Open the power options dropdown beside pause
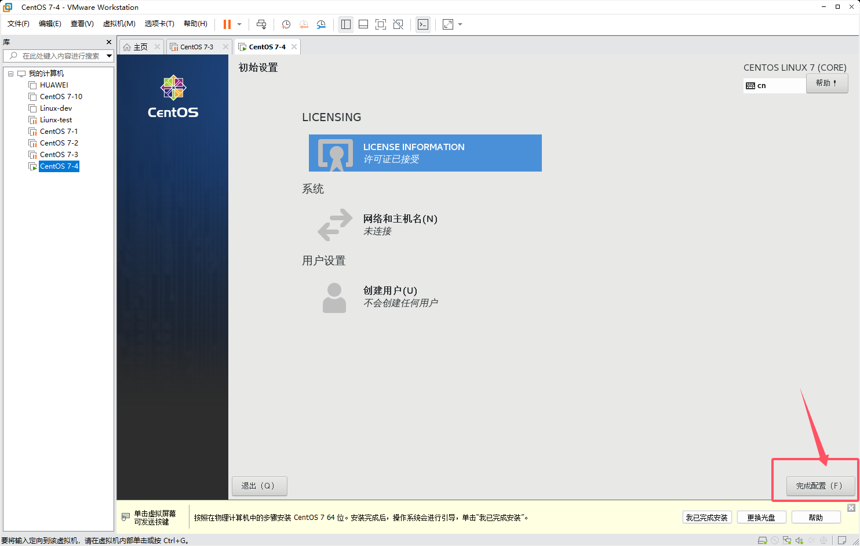The image size is (860, 546). click(239, 24)
